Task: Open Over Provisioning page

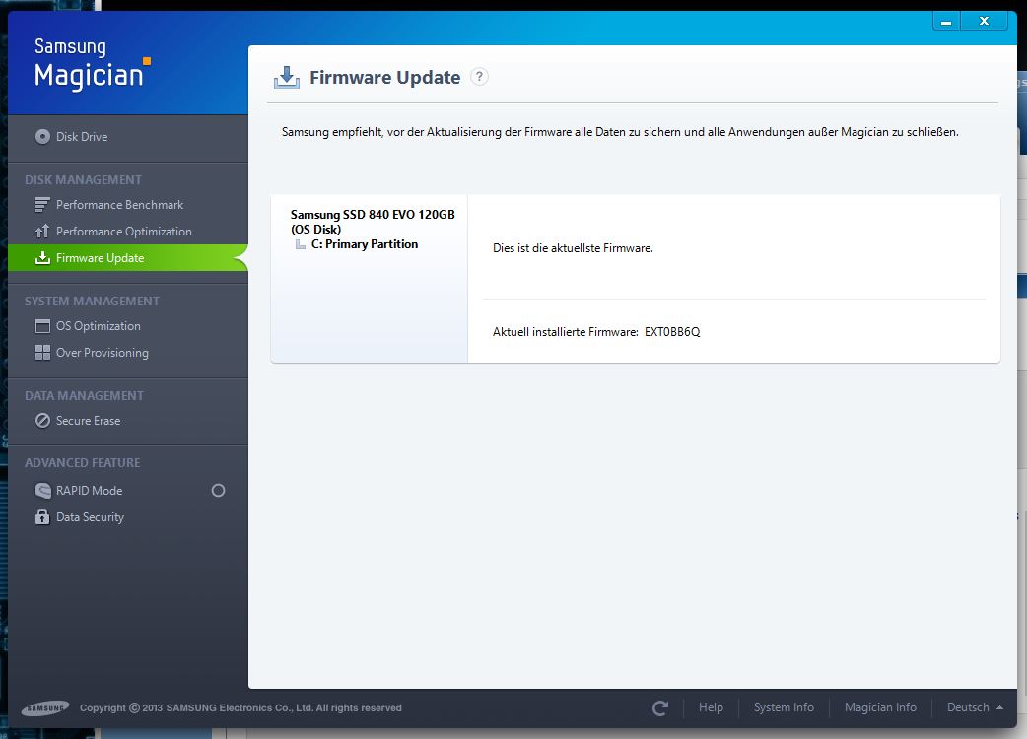Action: pyautogui.click(x=103, y=353)
